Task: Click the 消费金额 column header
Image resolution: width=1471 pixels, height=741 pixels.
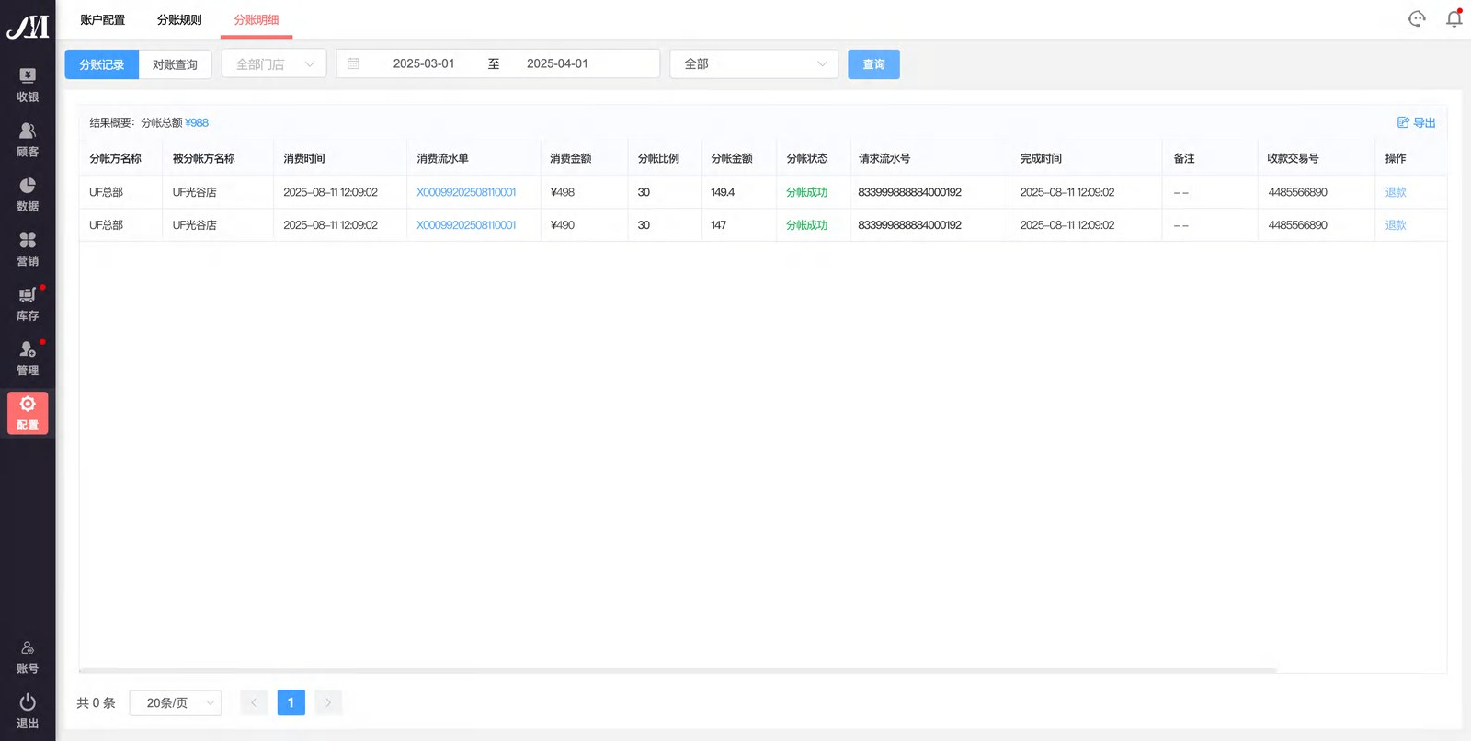Action: [571, 158]
